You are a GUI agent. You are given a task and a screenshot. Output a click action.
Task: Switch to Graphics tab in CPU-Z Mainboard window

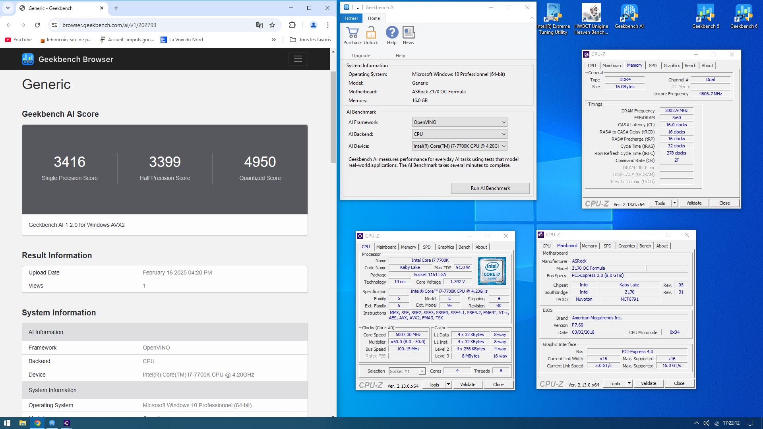[626, 246]
